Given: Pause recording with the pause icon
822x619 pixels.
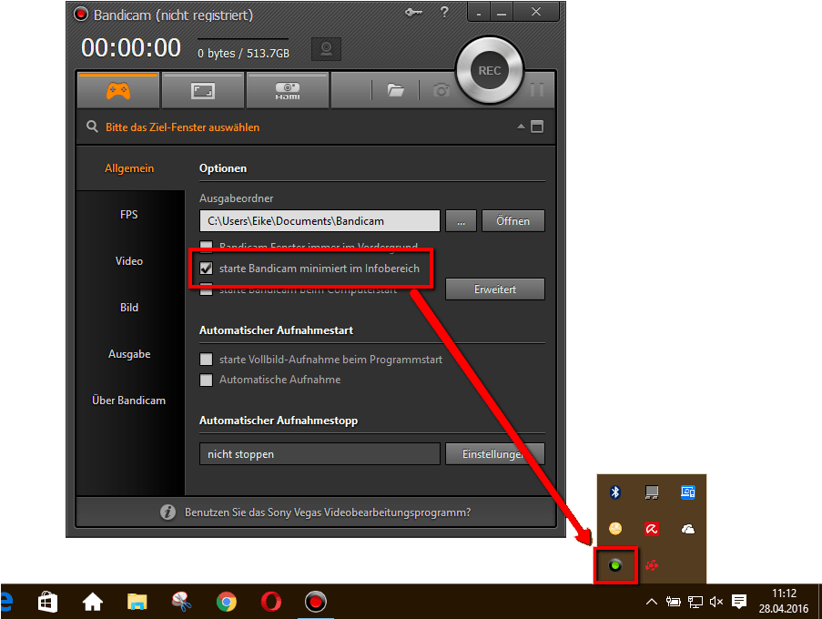Looking at the screenshot, I should coord(537,90).
